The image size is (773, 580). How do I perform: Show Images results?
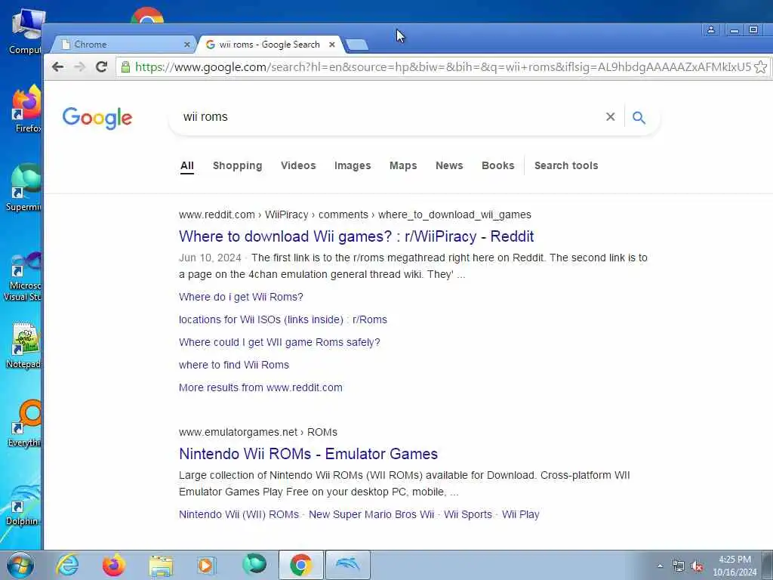click(352, 165)
